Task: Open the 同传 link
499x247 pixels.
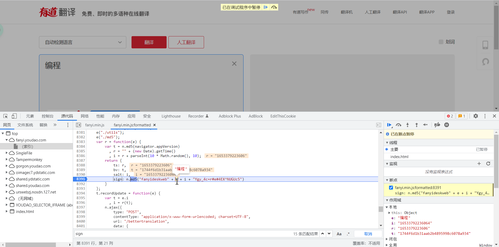Action: coord(324,12)
